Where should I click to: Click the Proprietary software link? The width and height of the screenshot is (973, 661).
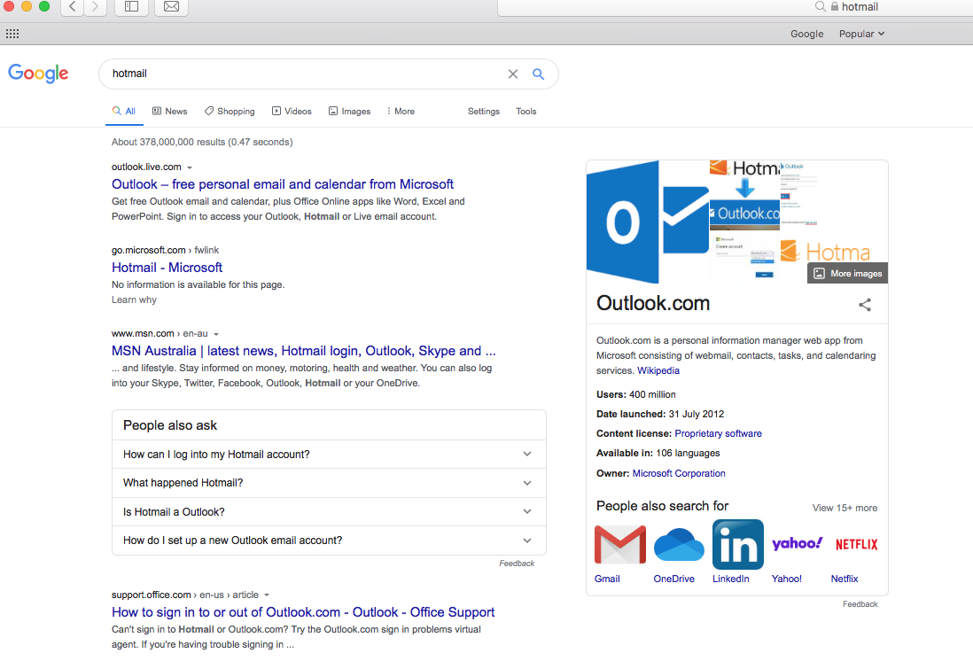pyautogui.click(x=718, y=433)
